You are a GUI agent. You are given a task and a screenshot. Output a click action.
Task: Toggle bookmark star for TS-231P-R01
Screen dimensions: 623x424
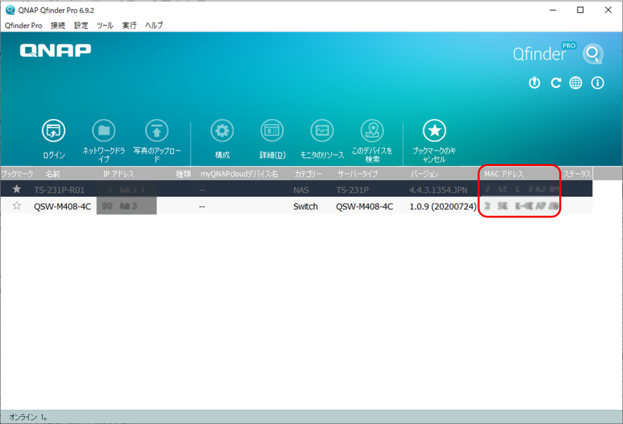click(16, 189)
